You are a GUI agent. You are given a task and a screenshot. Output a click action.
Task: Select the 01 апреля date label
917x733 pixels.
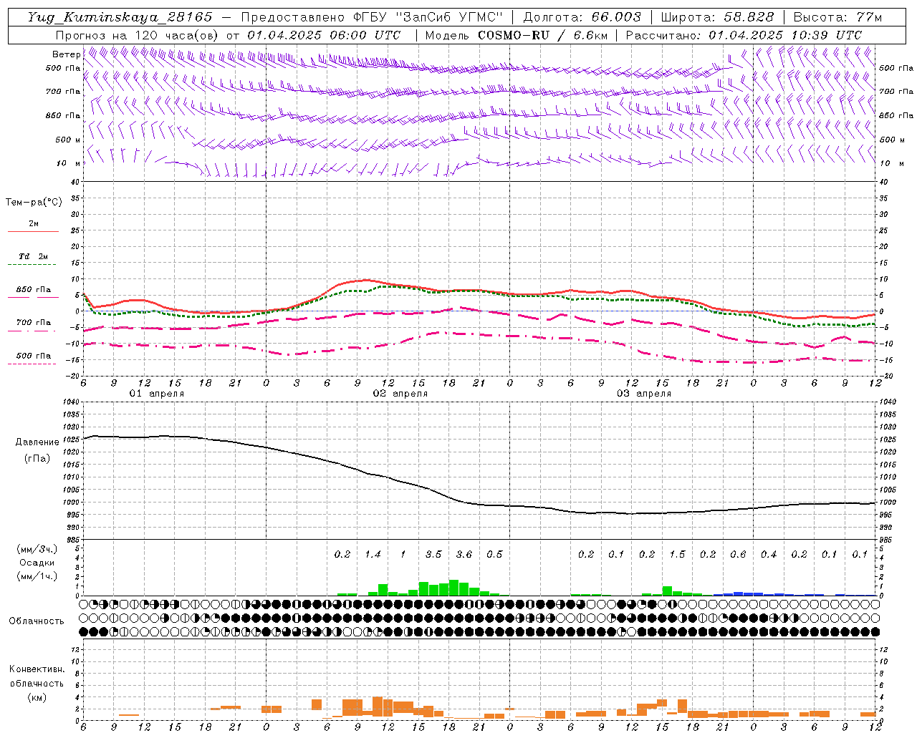156,394
